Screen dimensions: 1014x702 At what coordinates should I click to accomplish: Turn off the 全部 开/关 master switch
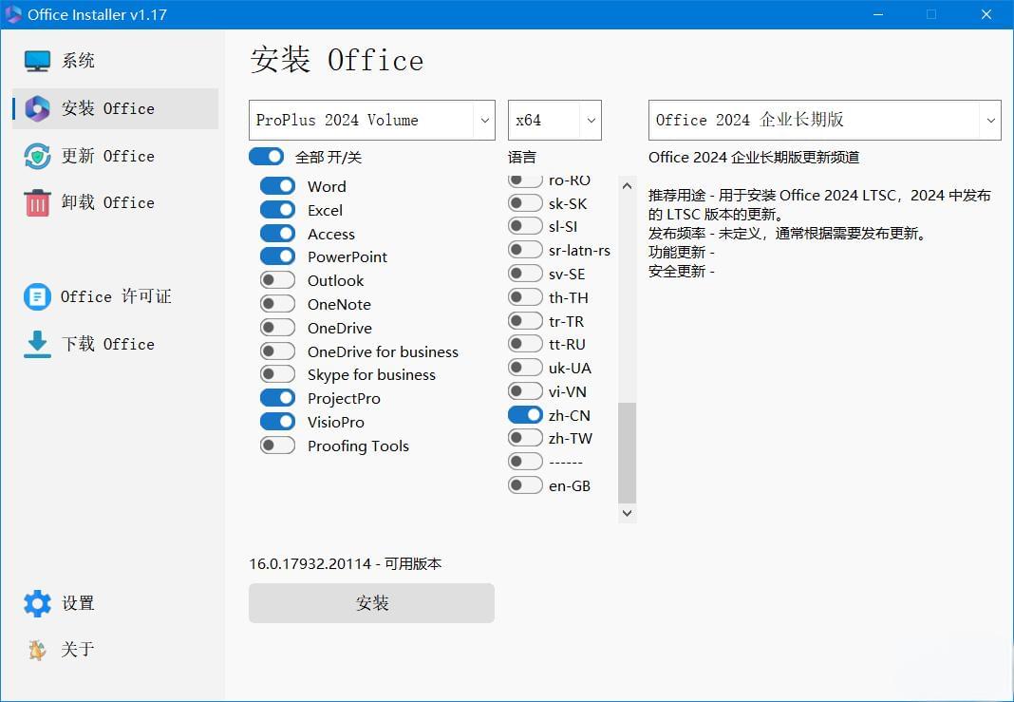pos(266,156)
